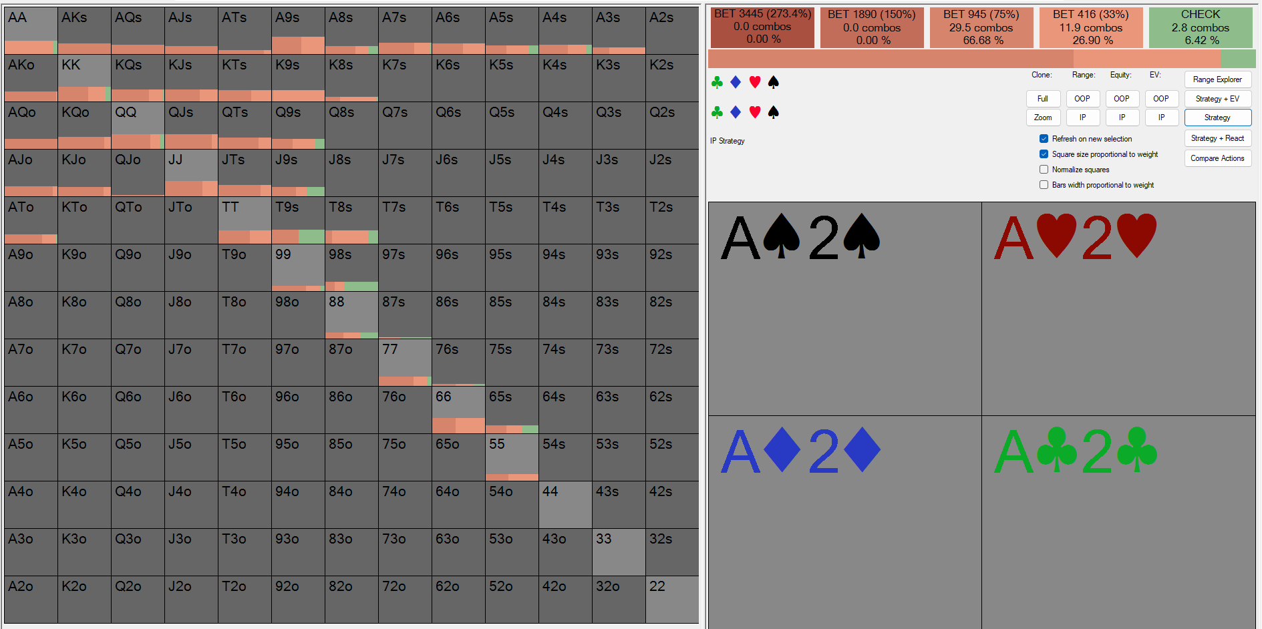This screenshot has width=1262, height=629.
Task: Switch view to Strategy + EV
Action: [1217, 99]
